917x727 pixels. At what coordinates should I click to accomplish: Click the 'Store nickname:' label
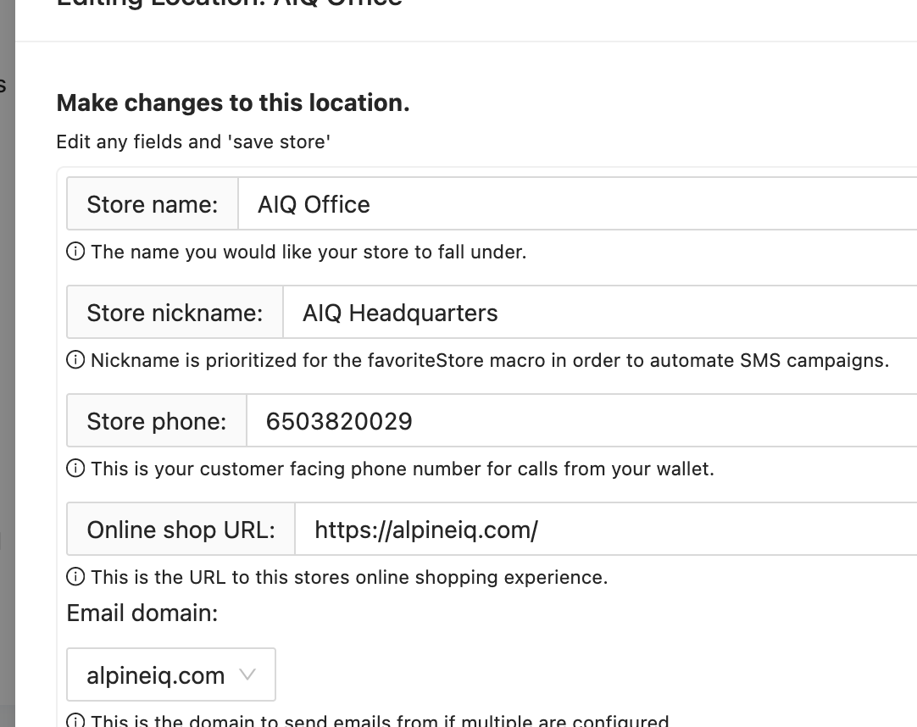[175, 313]
